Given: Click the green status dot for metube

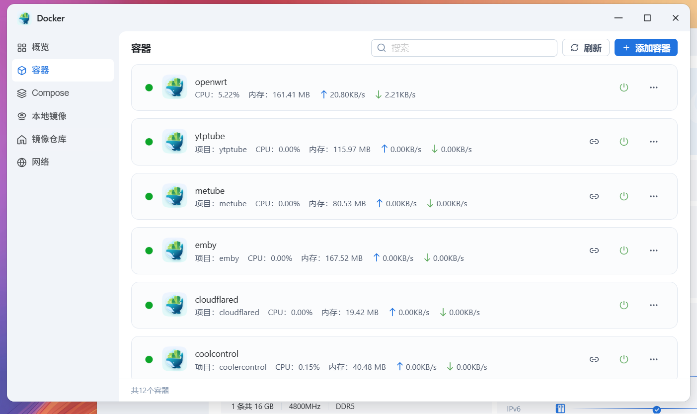Looking at the screenshot, I should coord(149,196).
